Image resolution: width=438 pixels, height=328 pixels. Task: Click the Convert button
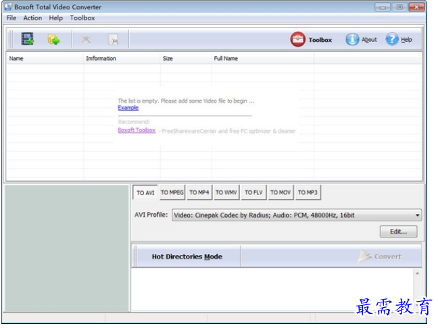380,256
